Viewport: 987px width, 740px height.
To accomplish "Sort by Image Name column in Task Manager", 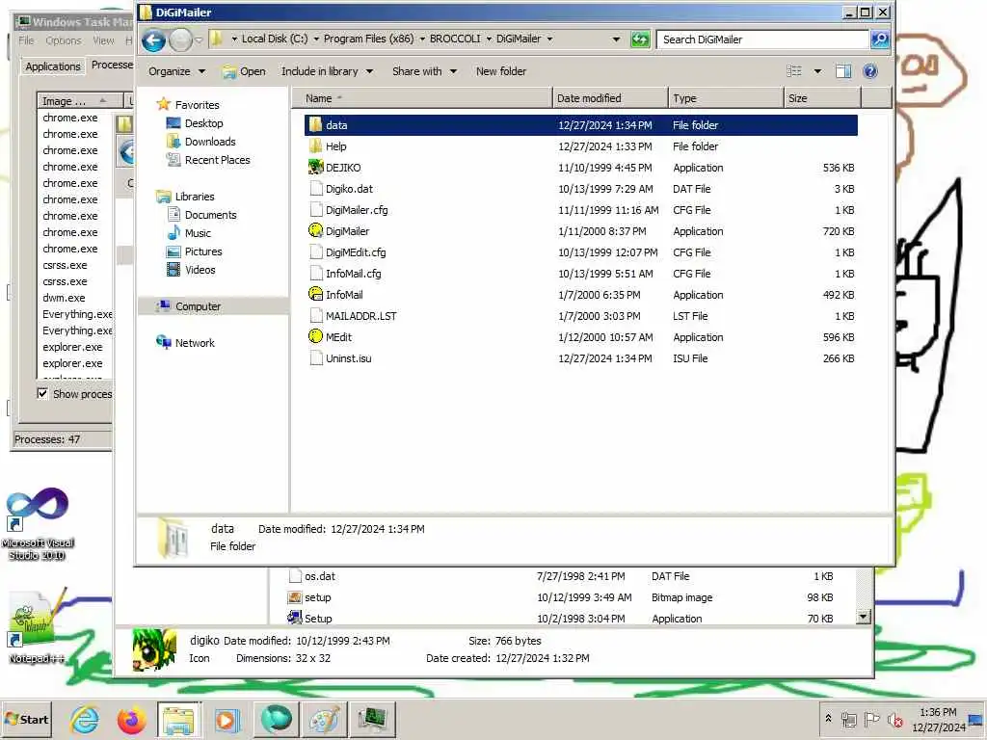I will tap(81, 100).
